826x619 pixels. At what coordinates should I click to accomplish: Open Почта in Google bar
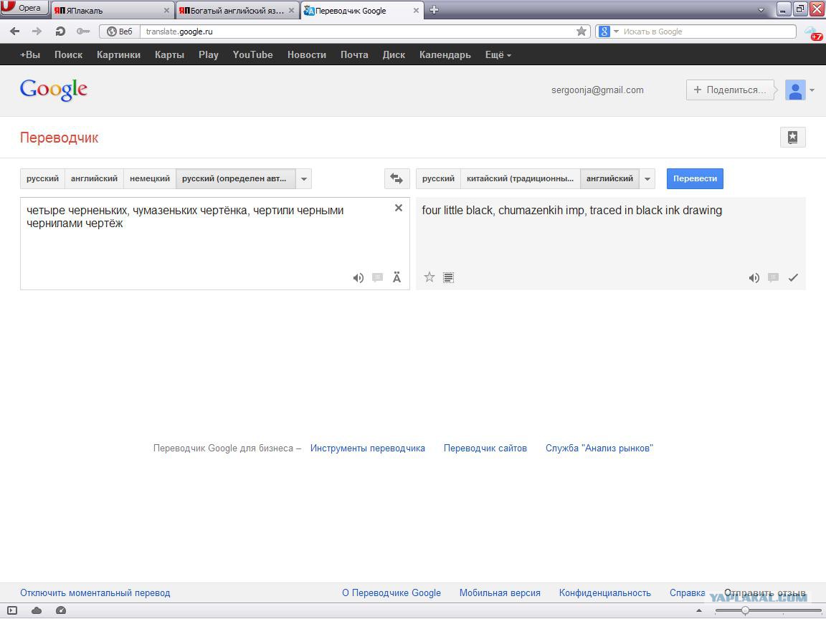(x=354, y=54)
